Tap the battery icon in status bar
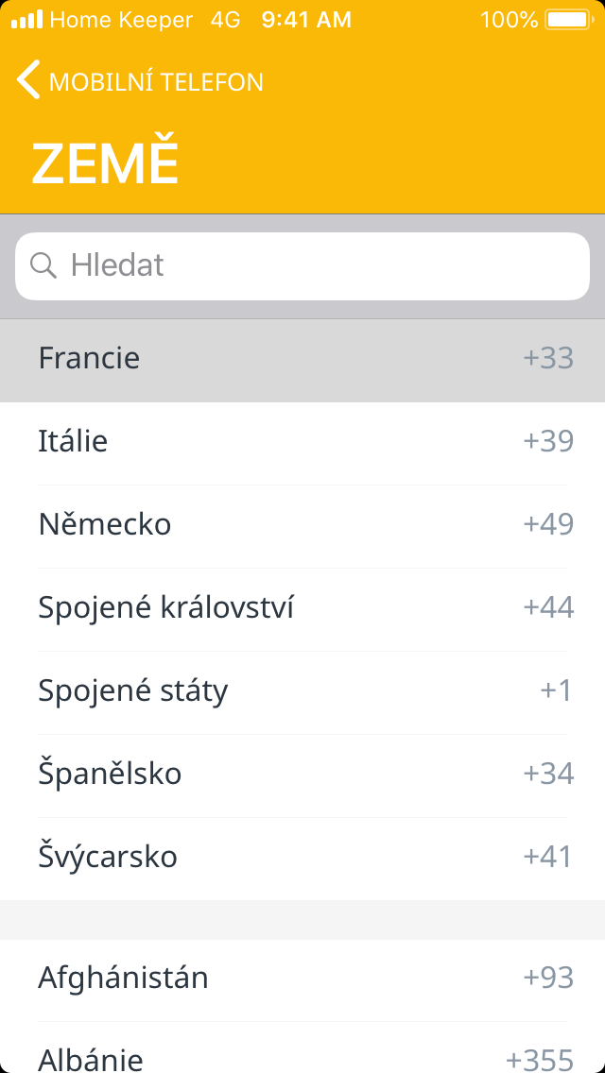The width and height of the screenshot is (605, 1073). click(567, 19)
